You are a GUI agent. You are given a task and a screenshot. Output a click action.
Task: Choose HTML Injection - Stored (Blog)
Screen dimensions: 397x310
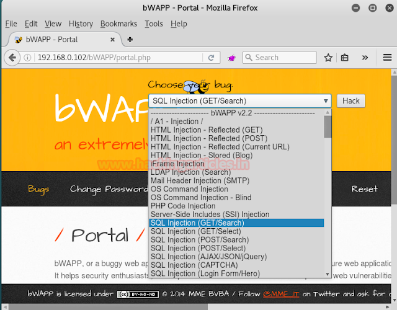pyautogui.click(x=236, y=155)
